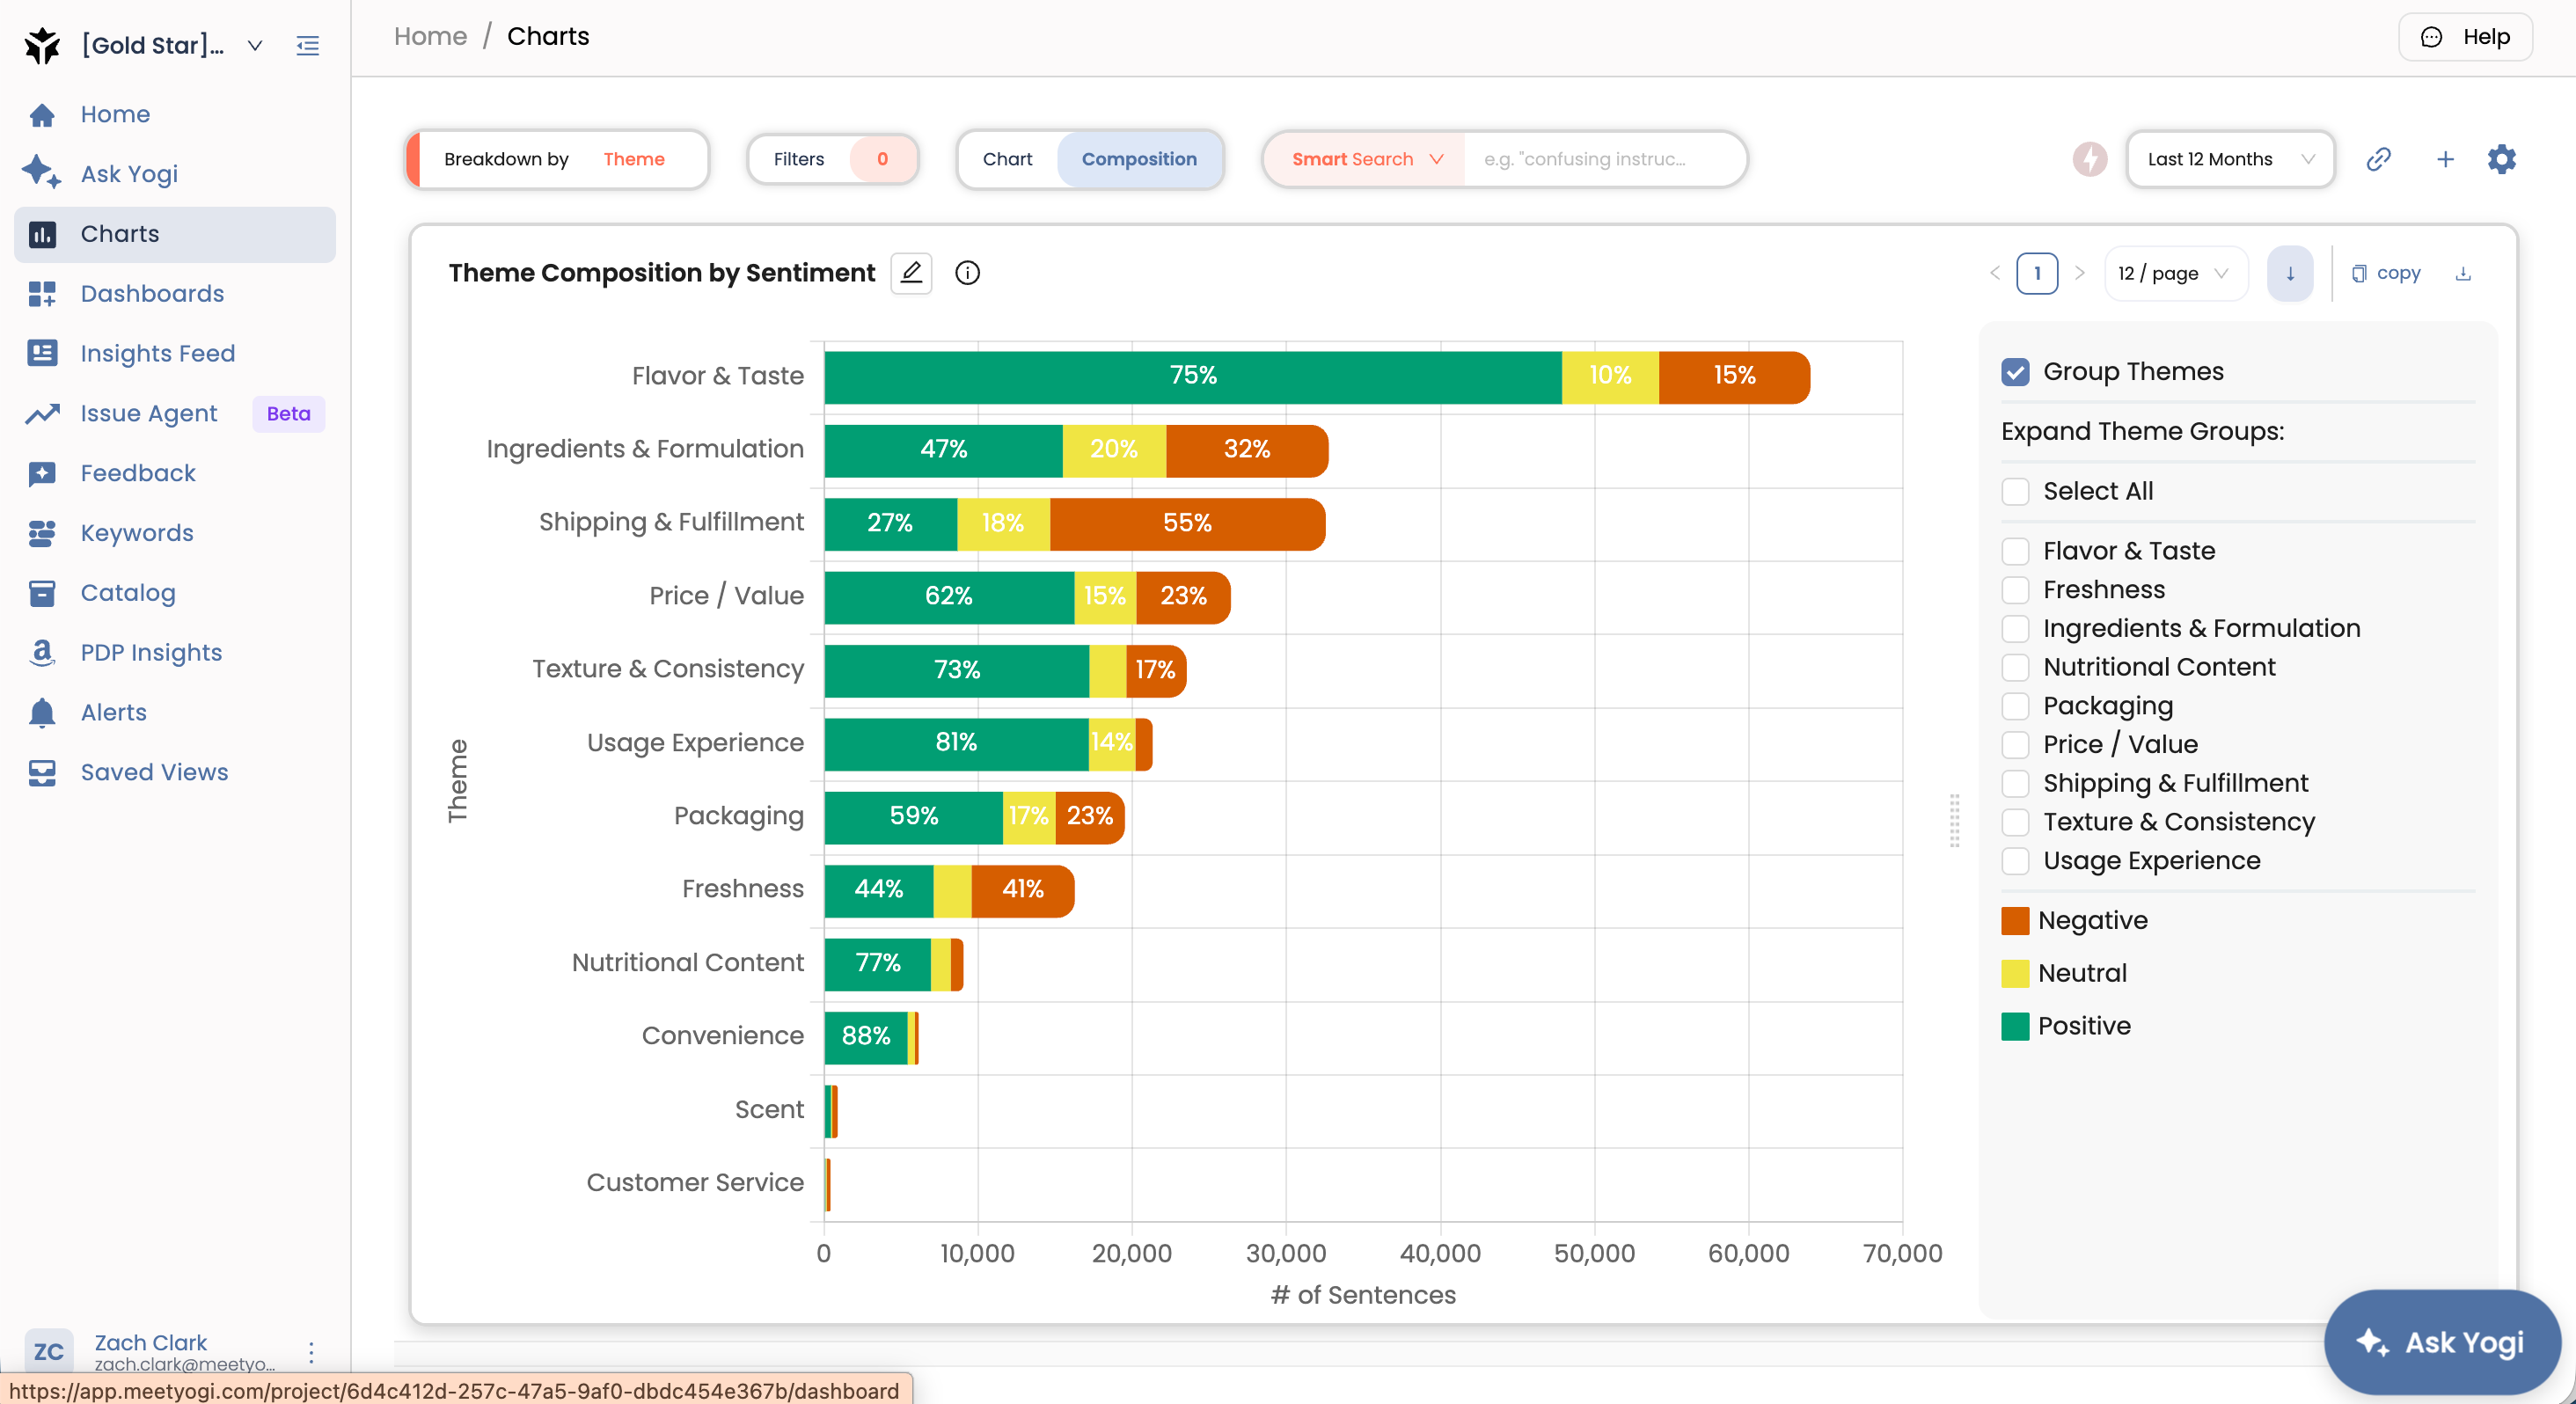Viewport: 2576px width, 1404px height.
Task: Click the info circle icon next to title
Action: point(967,273)
